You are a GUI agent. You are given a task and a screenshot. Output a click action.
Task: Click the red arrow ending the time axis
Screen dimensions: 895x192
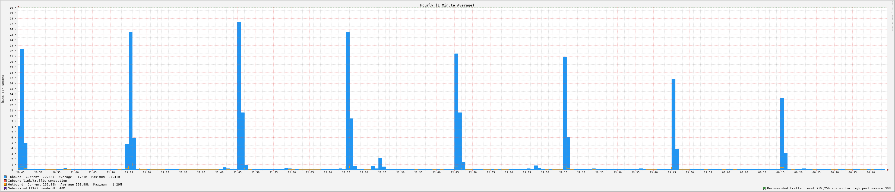(x=887, y=170)
